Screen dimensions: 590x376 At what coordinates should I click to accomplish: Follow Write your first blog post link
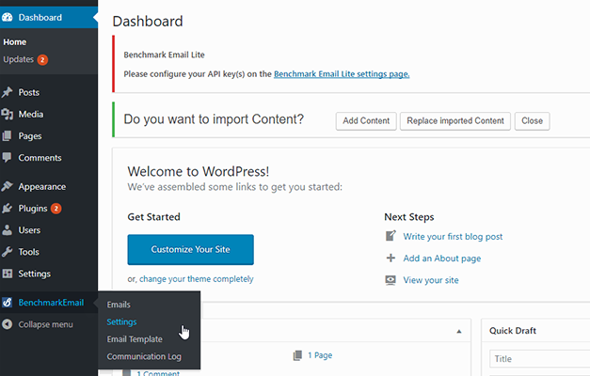[x=453, y=236]
